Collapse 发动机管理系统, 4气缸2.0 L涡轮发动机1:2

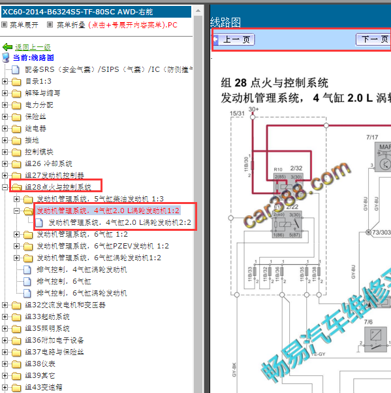pyautogui.click(x=16, y=211)
